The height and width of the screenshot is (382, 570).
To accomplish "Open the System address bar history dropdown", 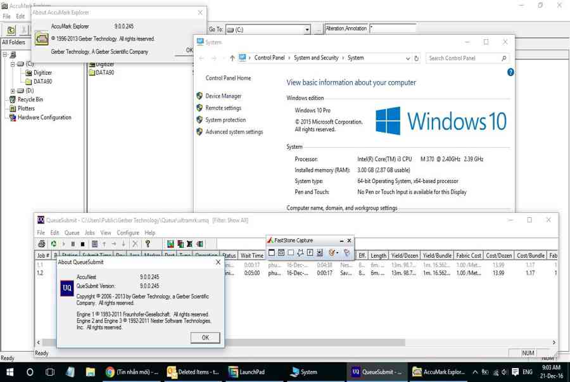I will pos(408,58).
